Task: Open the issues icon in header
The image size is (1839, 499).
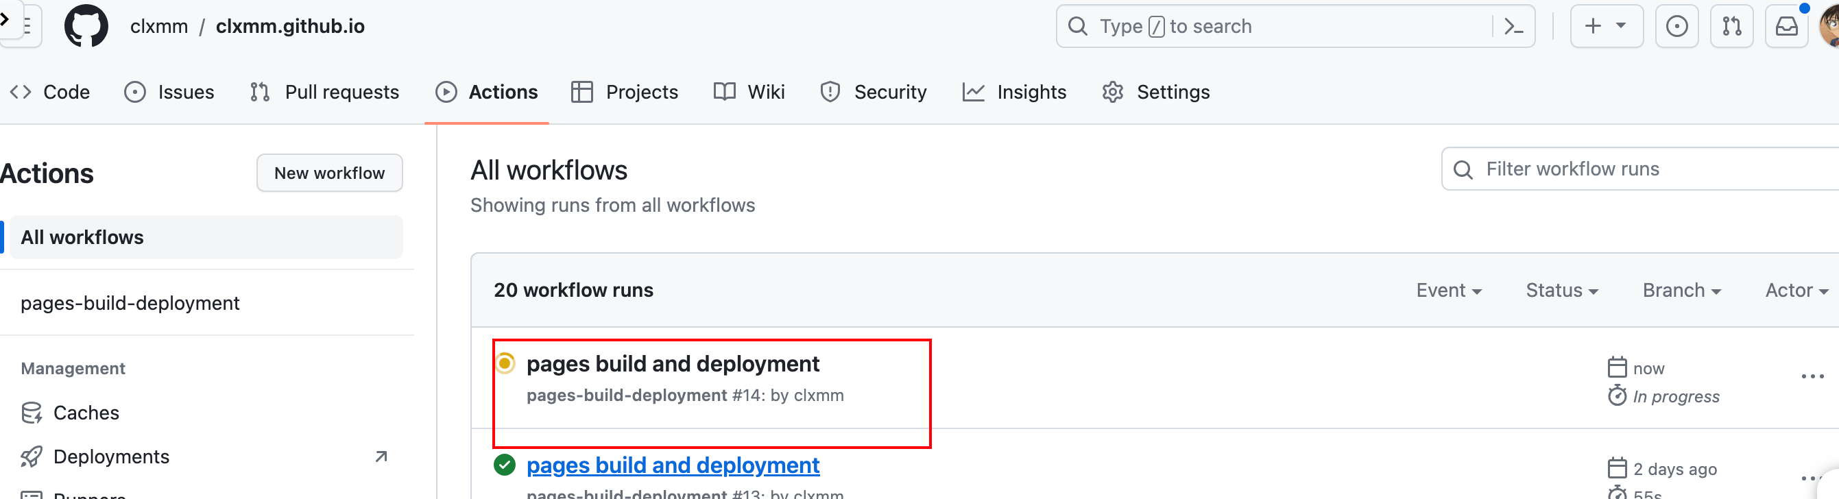Action: click(1676, 27)
